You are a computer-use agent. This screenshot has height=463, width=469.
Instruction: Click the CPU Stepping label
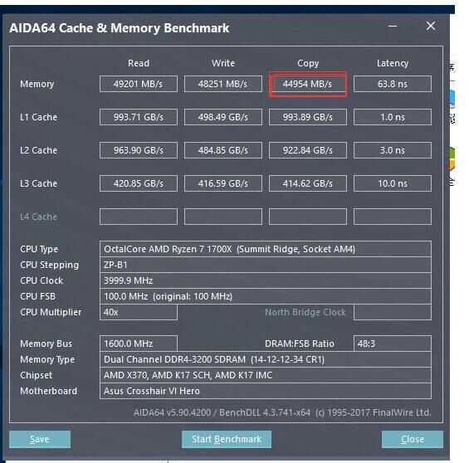click(49, 266)
